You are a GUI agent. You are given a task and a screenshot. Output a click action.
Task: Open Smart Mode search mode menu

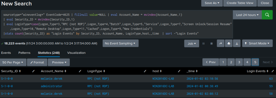click(x=257, y=43)
